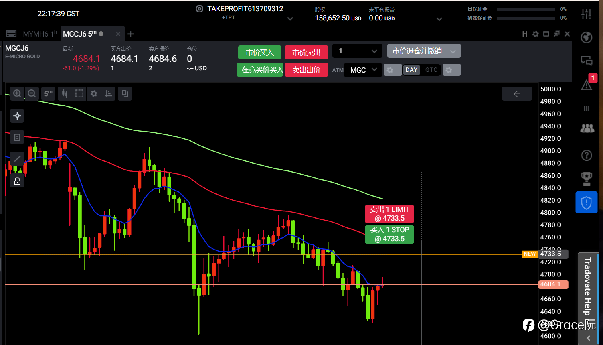Click the red 卖出出价 sell bid button
603x345 pixels.
(306, 70)
